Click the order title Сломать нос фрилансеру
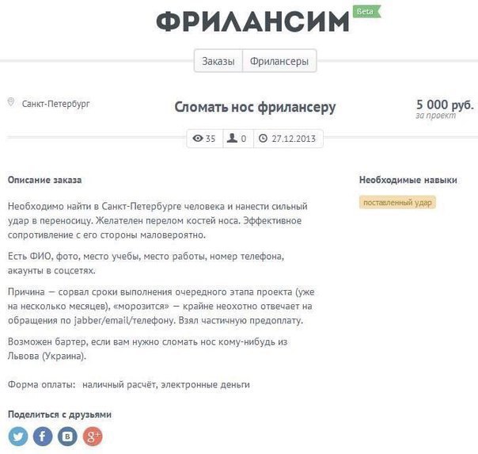Screen dimensions: 478x454 (x=255, y=107)
